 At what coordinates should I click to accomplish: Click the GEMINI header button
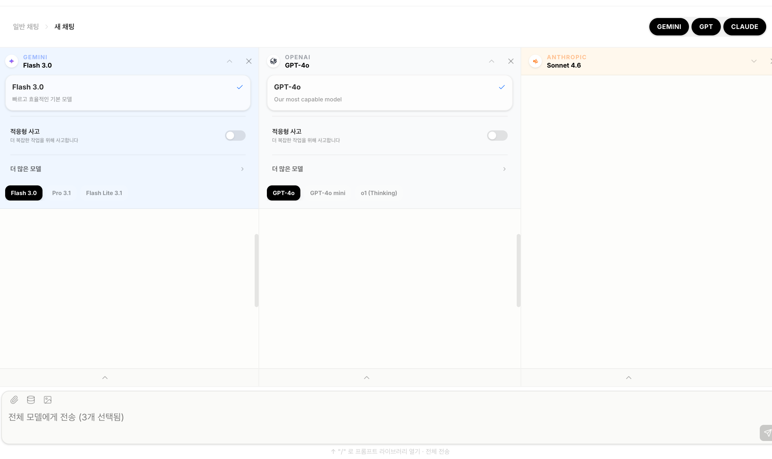[x=669, y=27]
